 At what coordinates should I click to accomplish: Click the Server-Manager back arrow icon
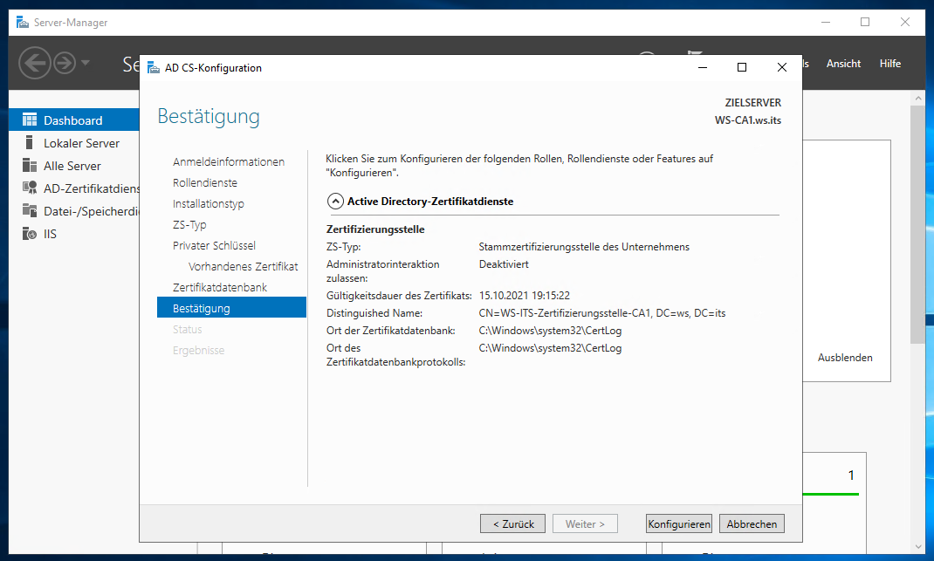[x=34, y=63]
